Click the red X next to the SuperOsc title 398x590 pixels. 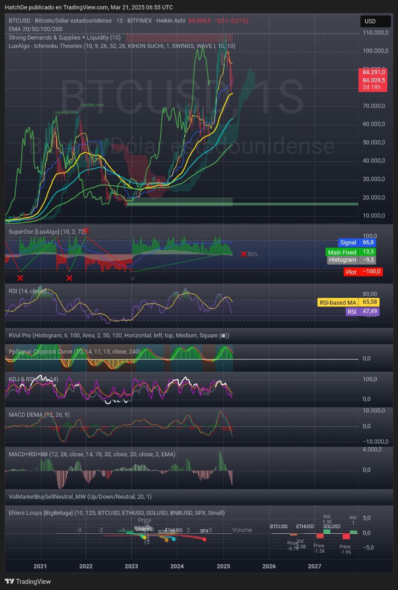tap(86, 230)
